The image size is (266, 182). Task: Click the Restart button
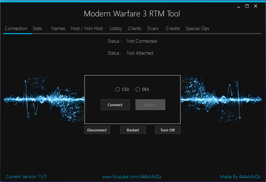click(x=133, y=130)
